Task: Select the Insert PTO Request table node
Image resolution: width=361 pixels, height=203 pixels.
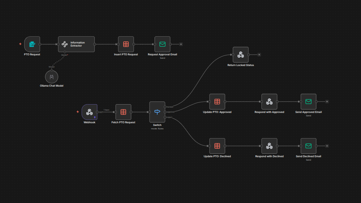Action: tap(126, 44)
